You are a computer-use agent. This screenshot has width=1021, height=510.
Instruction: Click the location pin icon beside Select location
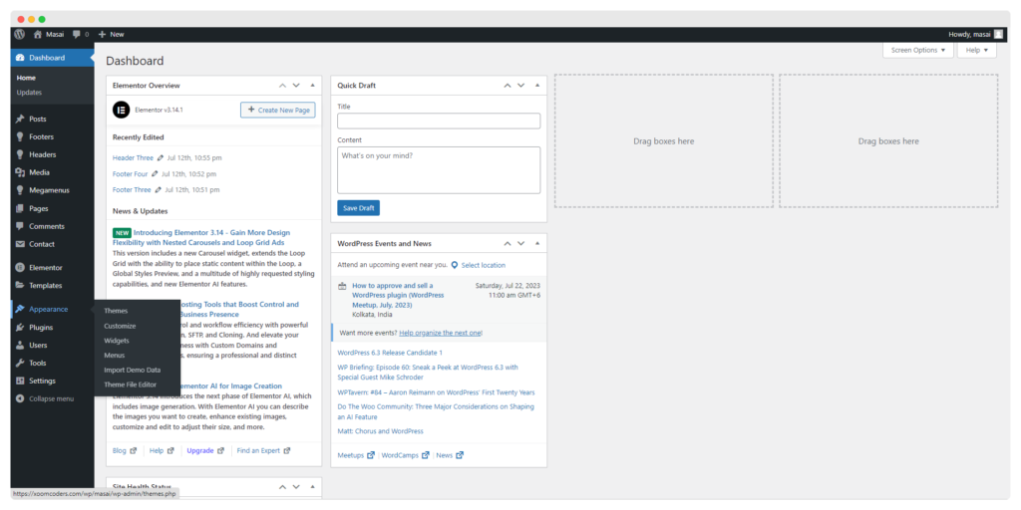click(455, 265)
